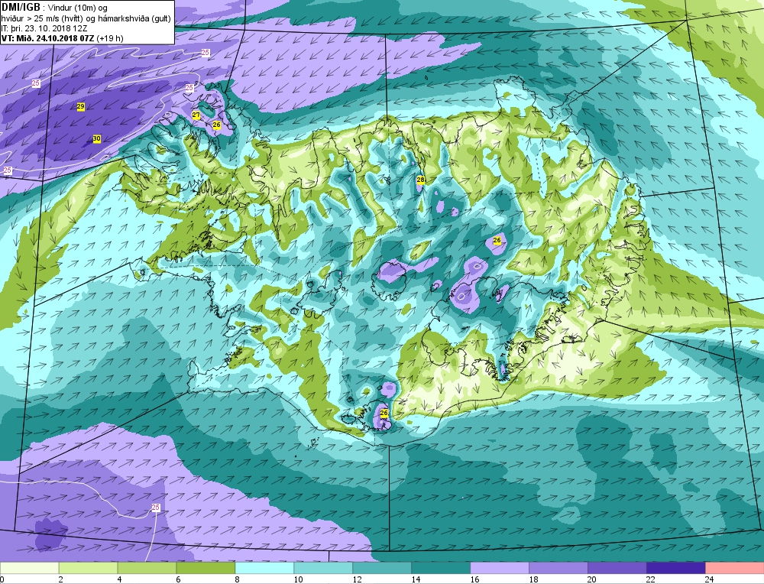Click the legend scale number 22
Viewport: 764px width, 584px height.
[651, 579]
